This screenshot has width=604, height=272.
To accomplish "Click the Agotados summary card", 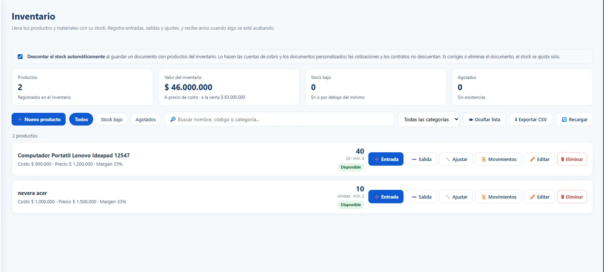I will [x=522, y=87].
